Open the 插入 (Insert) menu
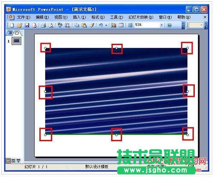Viewport: 214px width, 177px height. pos(79,17)
